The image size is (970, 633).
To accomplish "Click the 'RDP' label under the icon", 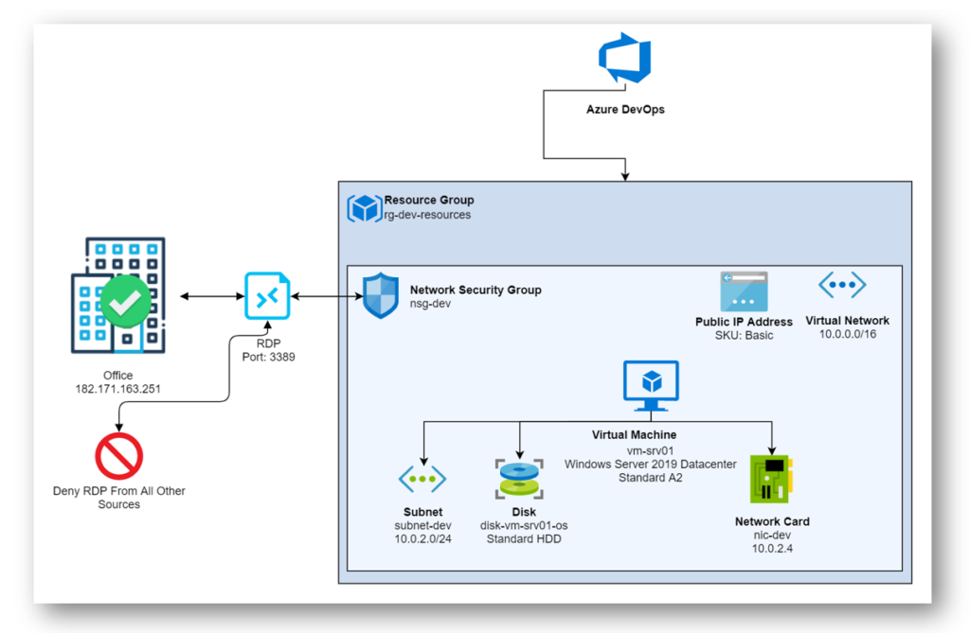I will point(268,343).
